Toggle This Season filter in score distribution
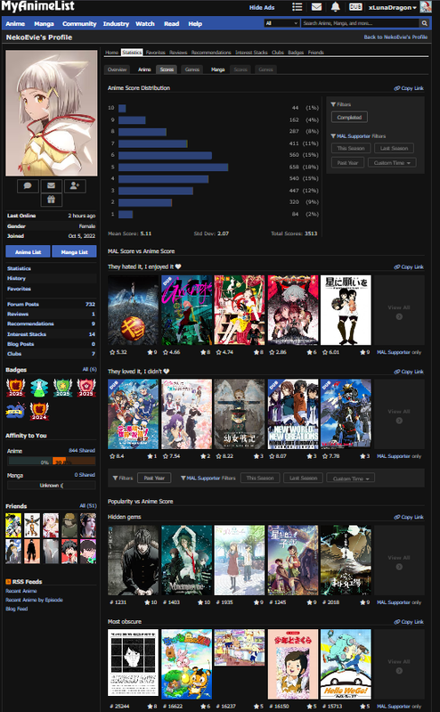440x712 pixels. coord(351,148)
